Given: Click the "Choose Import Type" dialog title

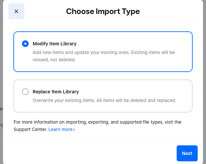Looking at the screenshot, I should tap(103, 11).
